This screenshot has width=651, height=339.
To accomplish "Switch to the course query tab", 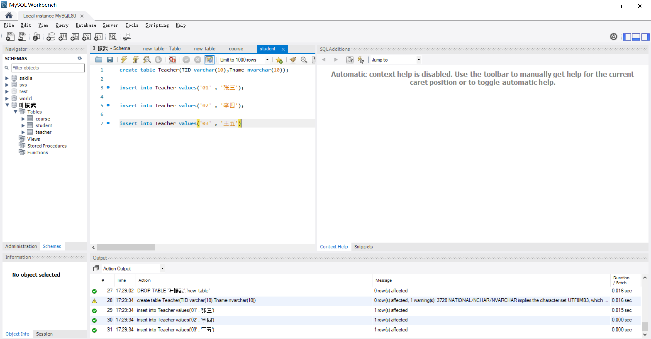I will (236, 49).
